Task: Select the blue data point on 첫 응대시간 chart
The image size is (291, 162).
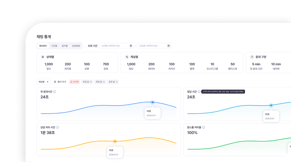Action: click(x=153, y=102)
